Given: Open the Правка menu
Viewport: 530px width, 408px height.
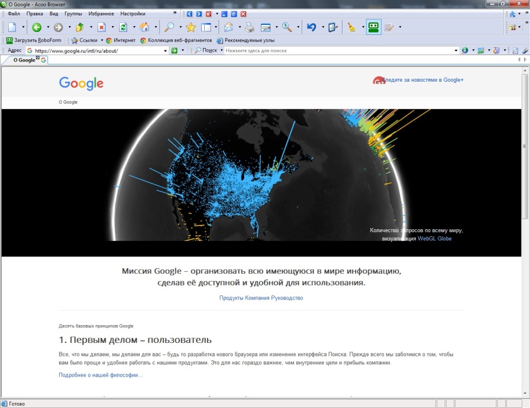Looking at the screenshot, I should 34,14.
